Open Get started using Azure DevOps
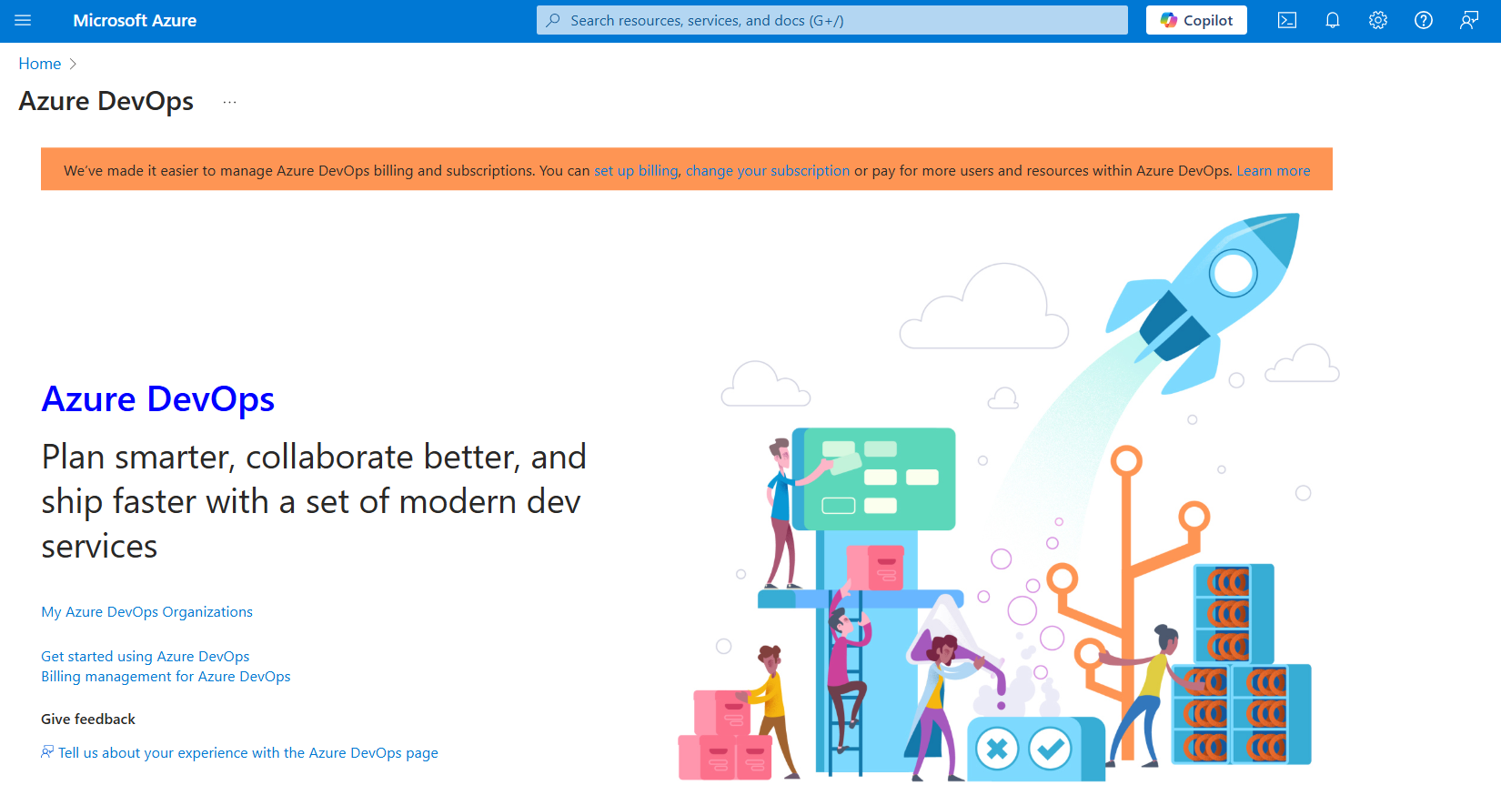Screen dimensions: 1501x785 145,657
